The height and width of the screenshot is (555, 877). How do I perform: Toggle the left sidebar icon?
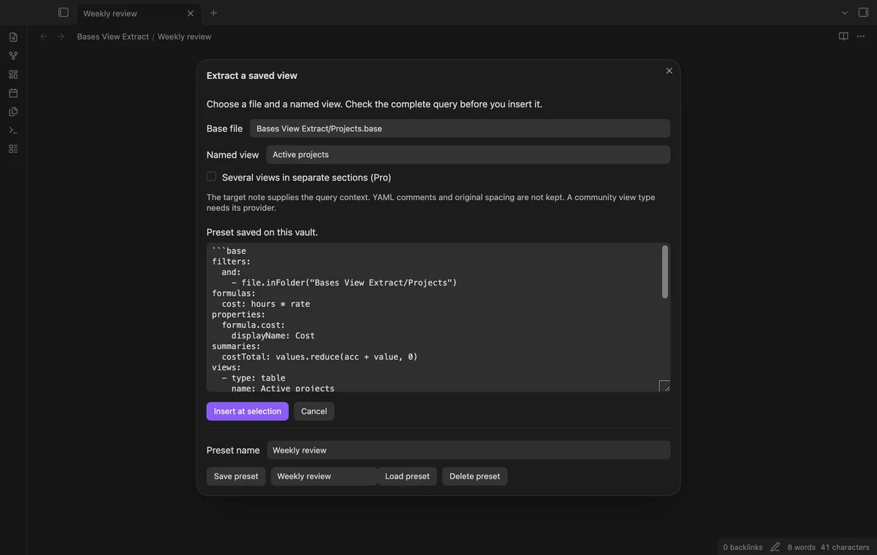(64, 12)
